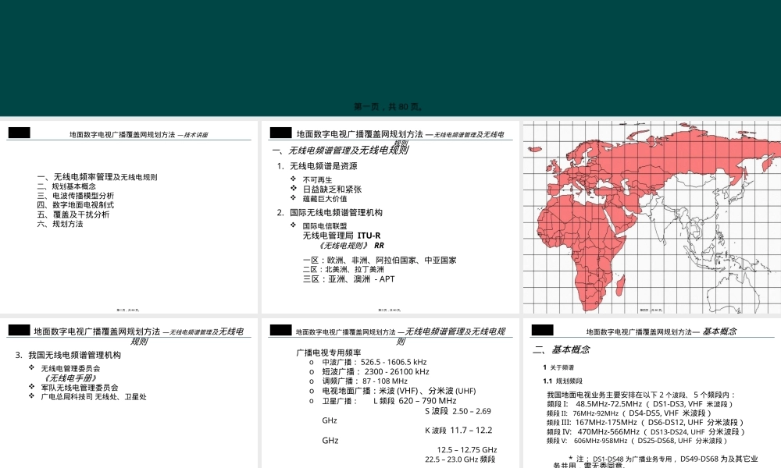Click the subheading '1.1 规划频段'

[x=563, y=381]
